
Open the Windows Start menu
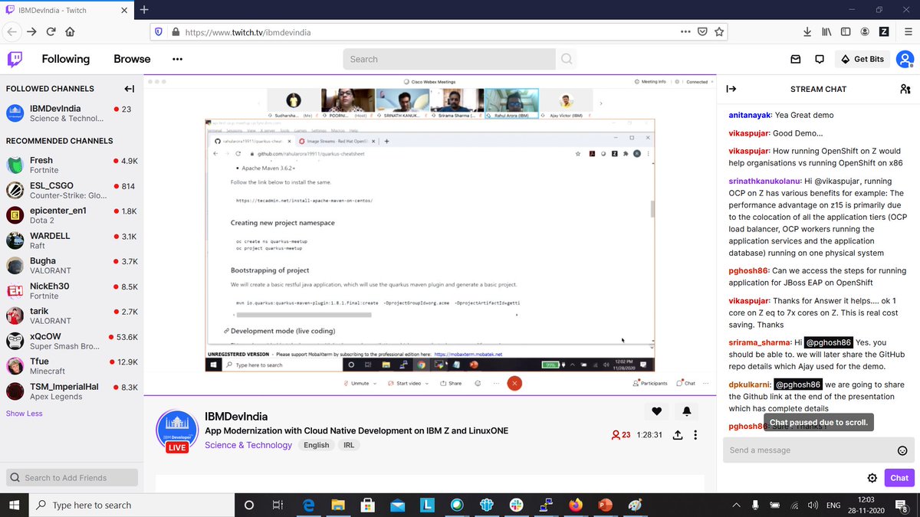click(15, 505)
